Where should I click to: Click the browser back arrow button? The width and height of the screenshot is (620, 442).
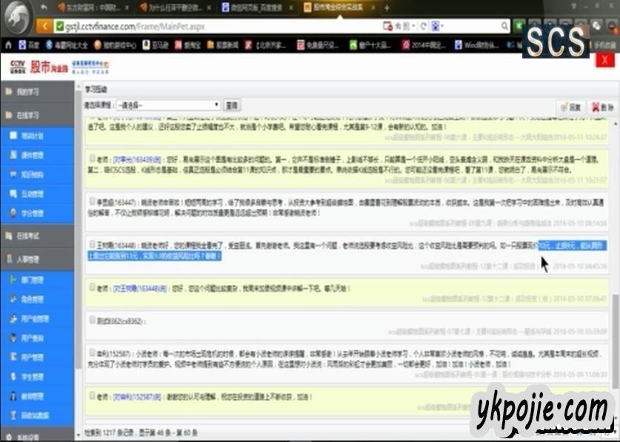point(44,26)
